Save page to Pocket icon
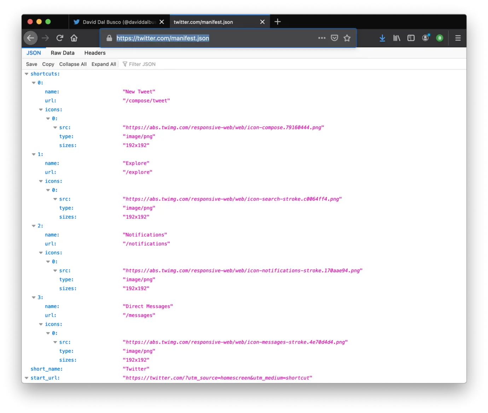Screen dimensions: 488x413 pyautogui.click(x=334, y=38)
